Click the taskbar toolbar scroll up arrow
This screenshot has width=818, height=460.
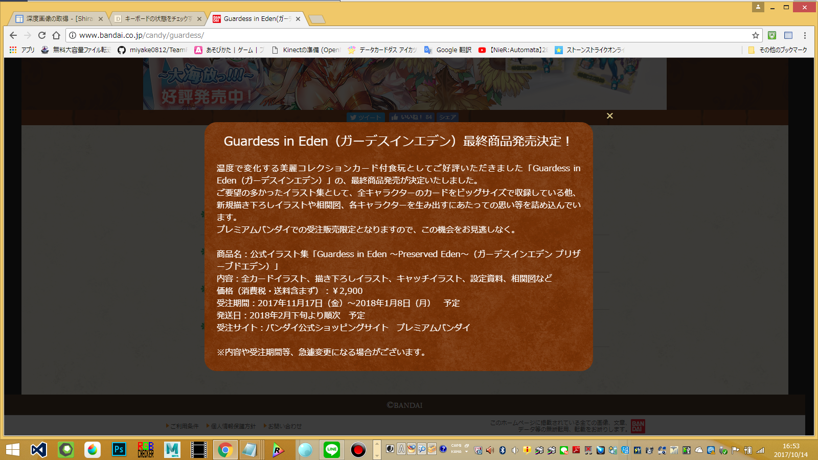pos(377,444)
